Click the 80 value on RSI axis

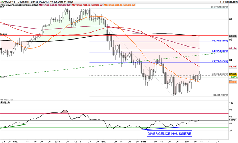[230, 110]
